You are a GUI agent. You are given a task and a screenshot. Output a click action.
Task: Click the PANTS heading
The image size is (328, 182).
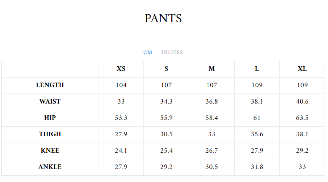pyautogui.click(x=163, y=18)
